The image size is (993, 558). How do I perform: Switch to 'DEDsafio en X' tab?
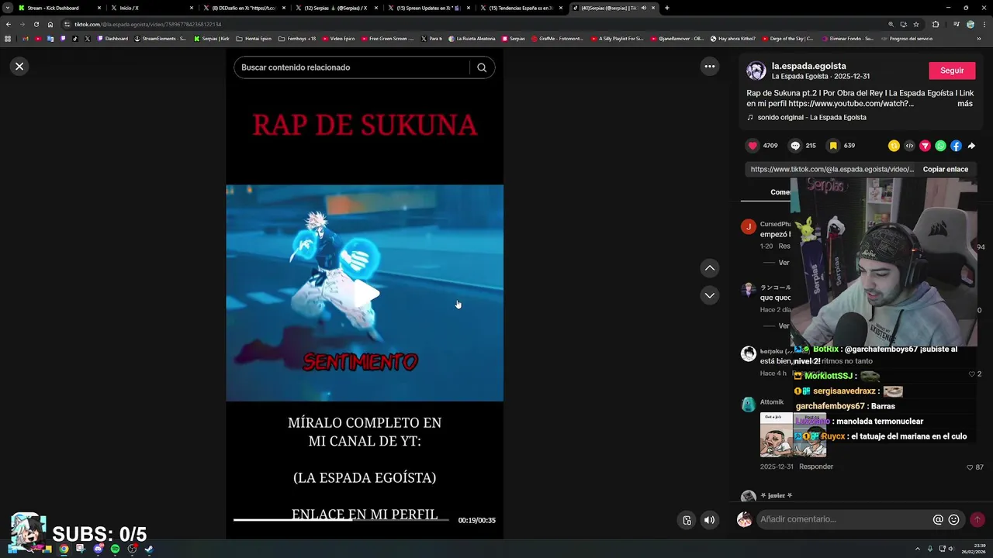(244, 8)
